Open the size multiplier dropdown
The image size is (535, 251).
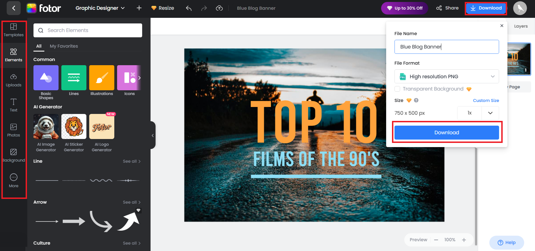pyautogui.click(x=490, y=113)
